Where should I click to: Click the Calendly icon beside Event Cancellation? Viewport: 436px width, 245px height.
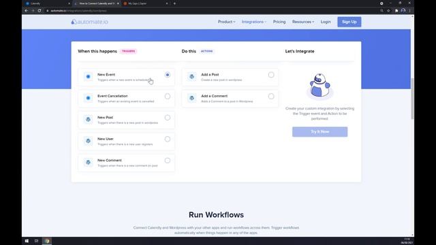88,98
